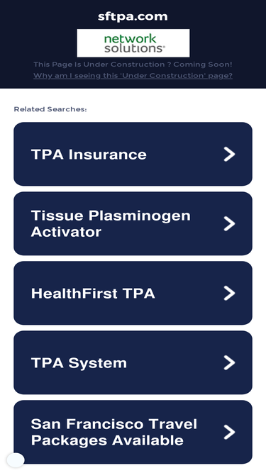Viewport: 266px width, 473px height.
Task: Click the gray 'solutions' word in the logo
Action: point(134,48)
